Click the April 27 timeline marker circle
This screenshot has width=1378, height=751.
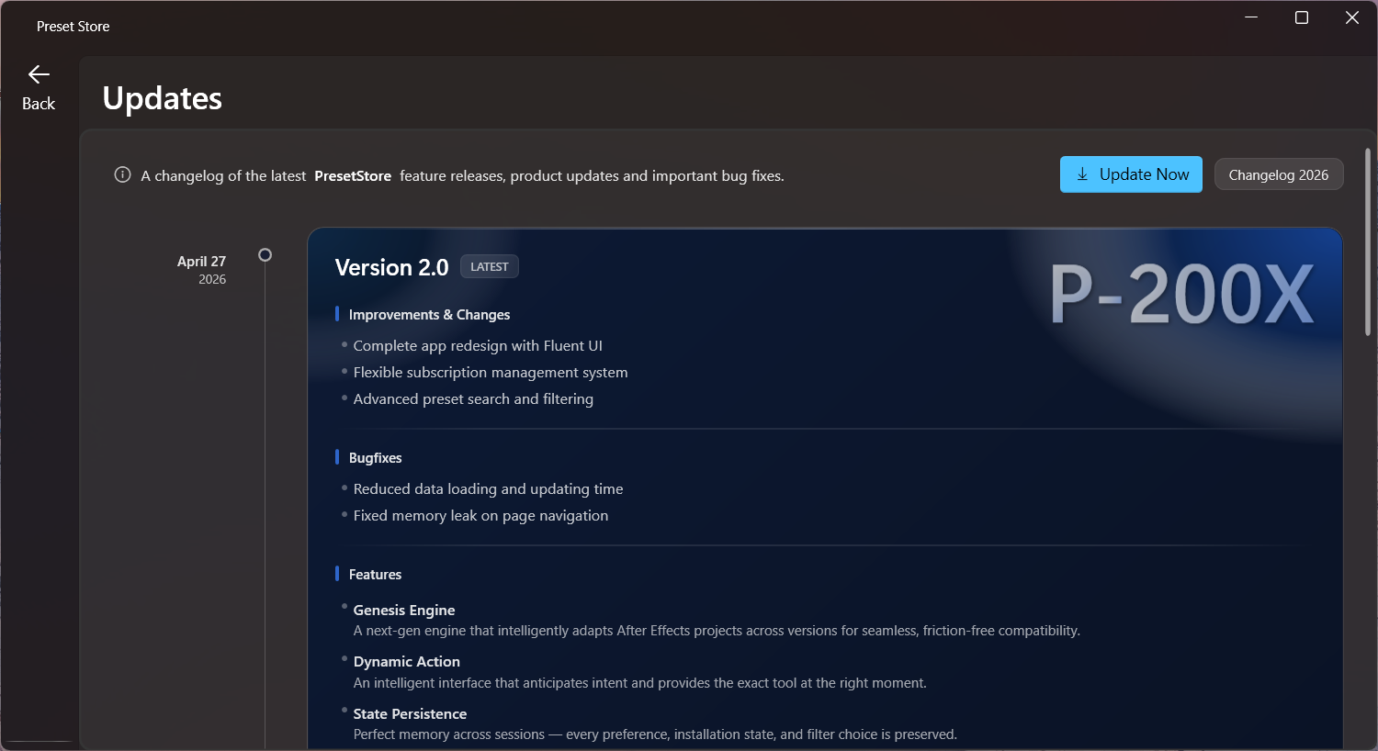(x=265, y=255)
